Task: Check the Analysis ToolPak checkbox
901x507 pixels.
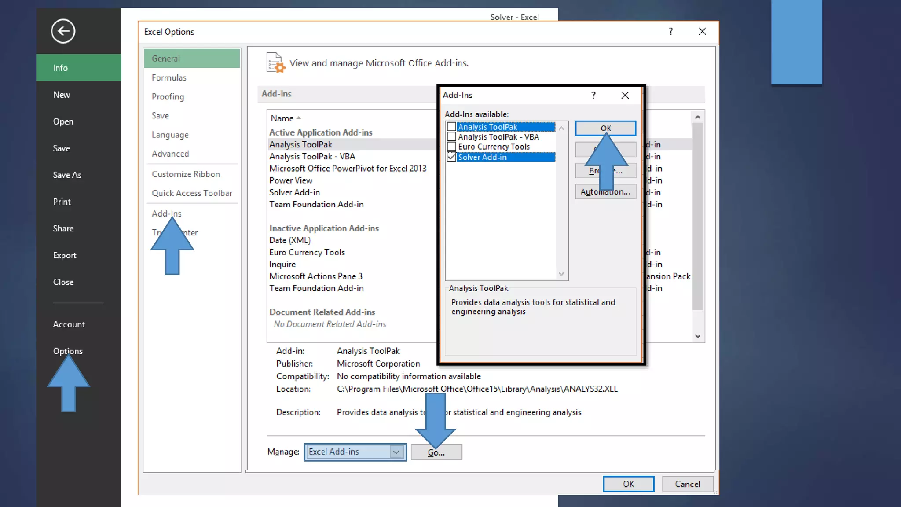Action: (451, 127)
